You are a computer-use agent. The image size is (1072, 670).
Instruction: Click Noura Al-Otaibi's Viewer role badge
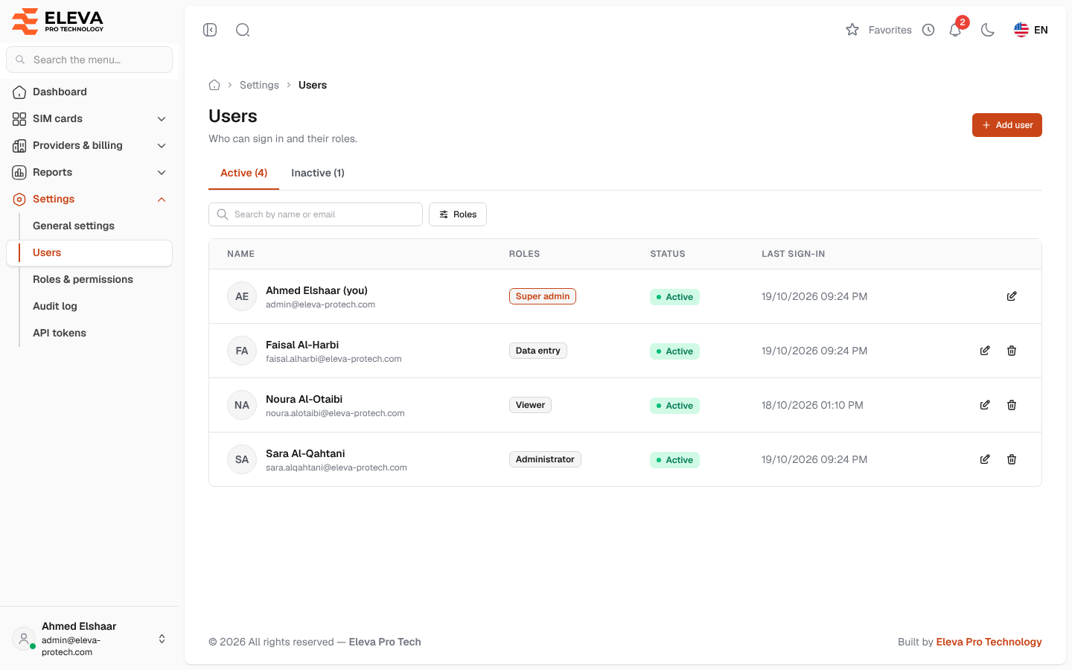pos(530,405)
